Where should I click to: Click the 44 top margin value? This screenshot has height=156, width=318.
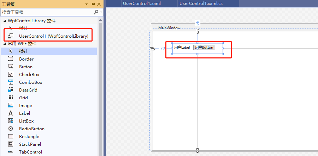[198, 23]
